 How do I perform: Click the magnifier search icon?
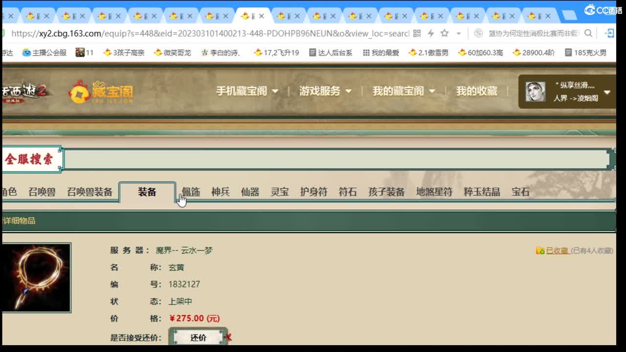[588, 33]
